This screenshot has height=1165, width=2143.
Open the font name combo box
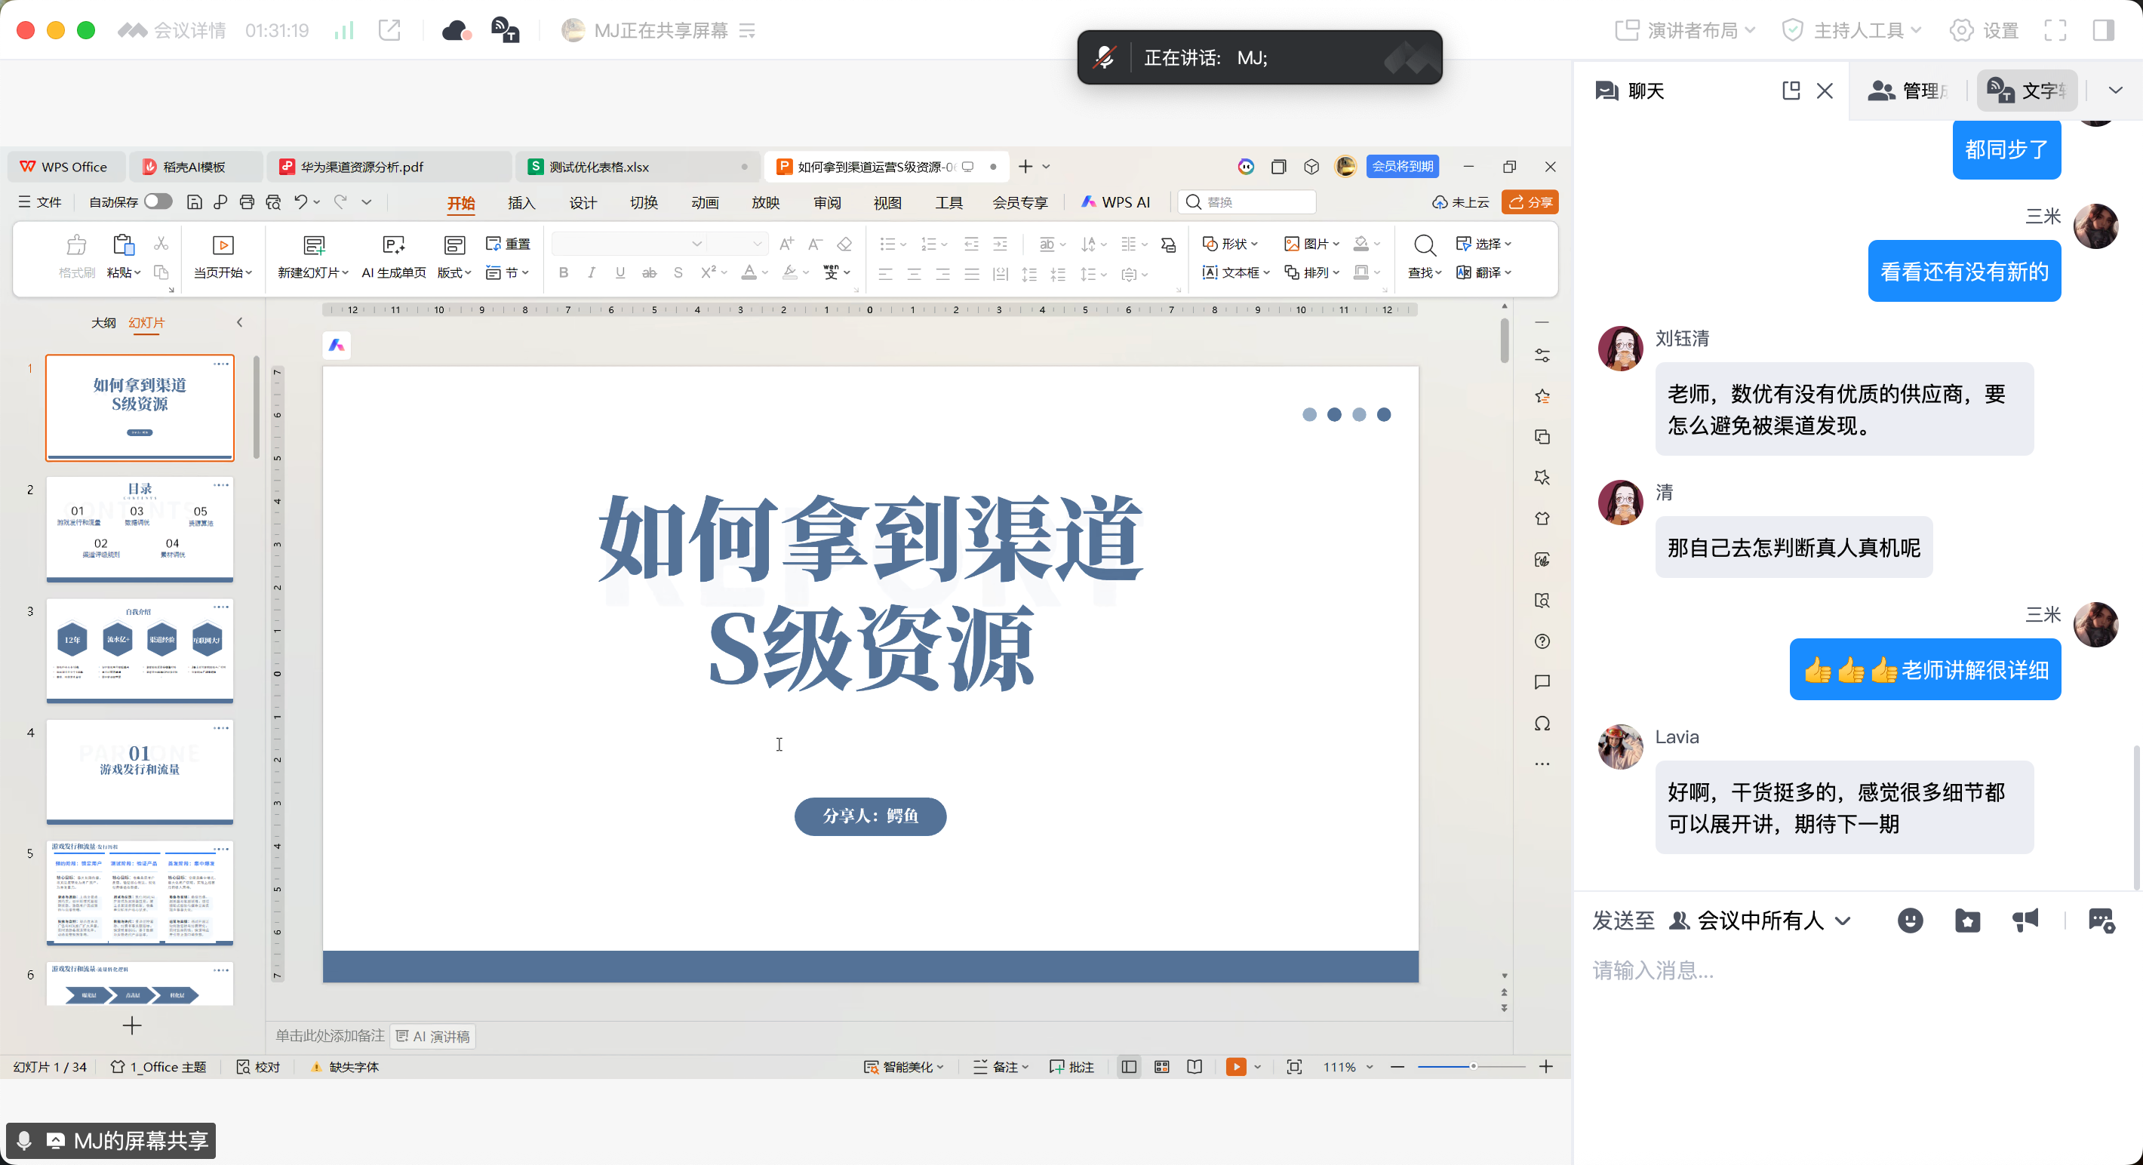[630, 244]
